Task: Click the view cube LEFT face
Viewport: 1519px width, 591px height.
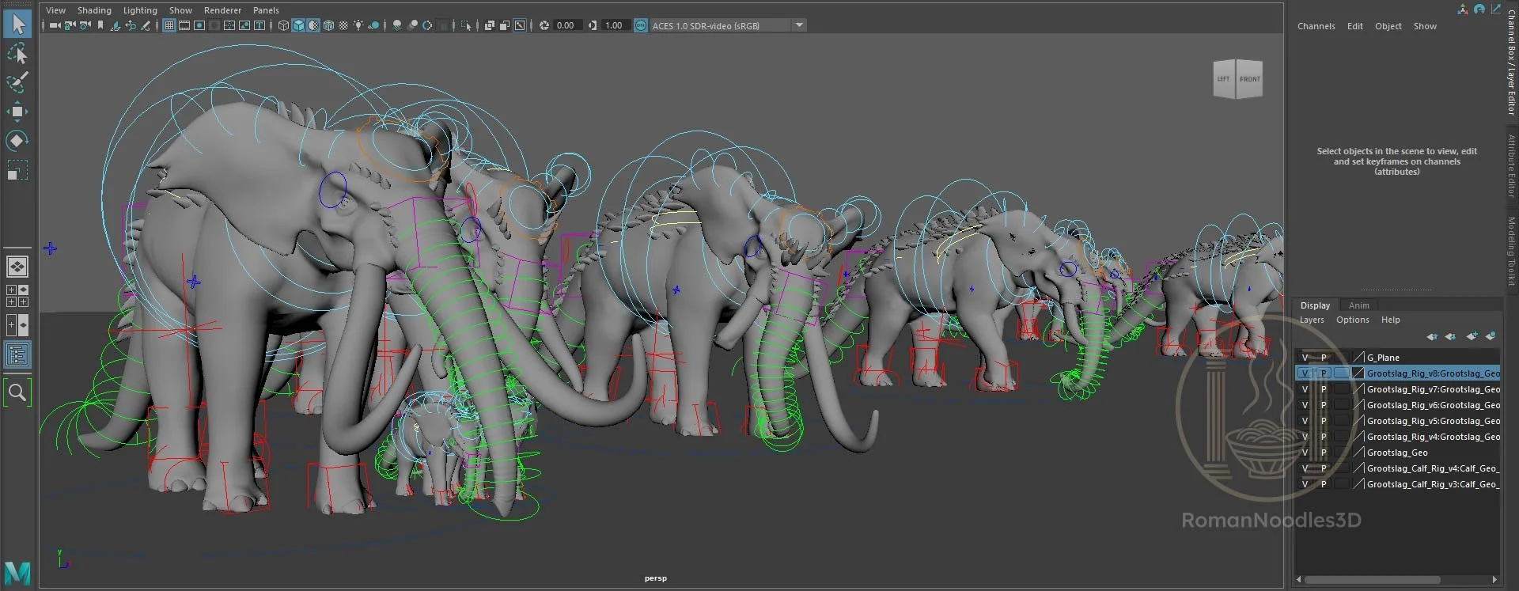Action: click(x=1224, y=79)
